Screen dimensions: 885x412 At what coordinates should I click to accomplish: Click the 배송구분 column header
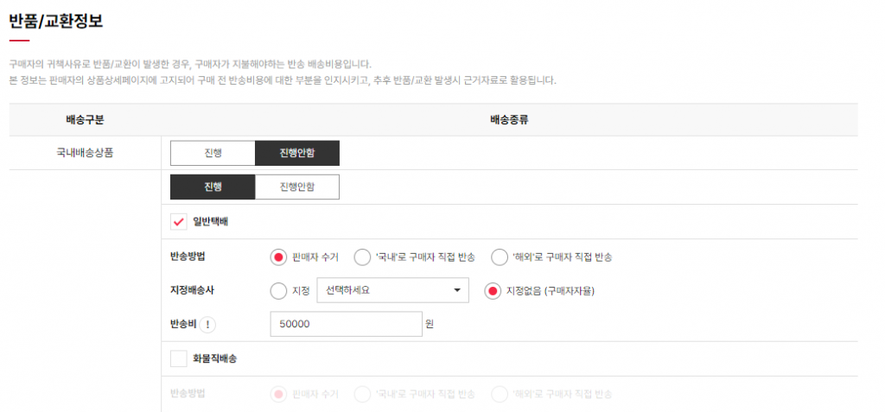pyautogui.click(x=85, y=120)
